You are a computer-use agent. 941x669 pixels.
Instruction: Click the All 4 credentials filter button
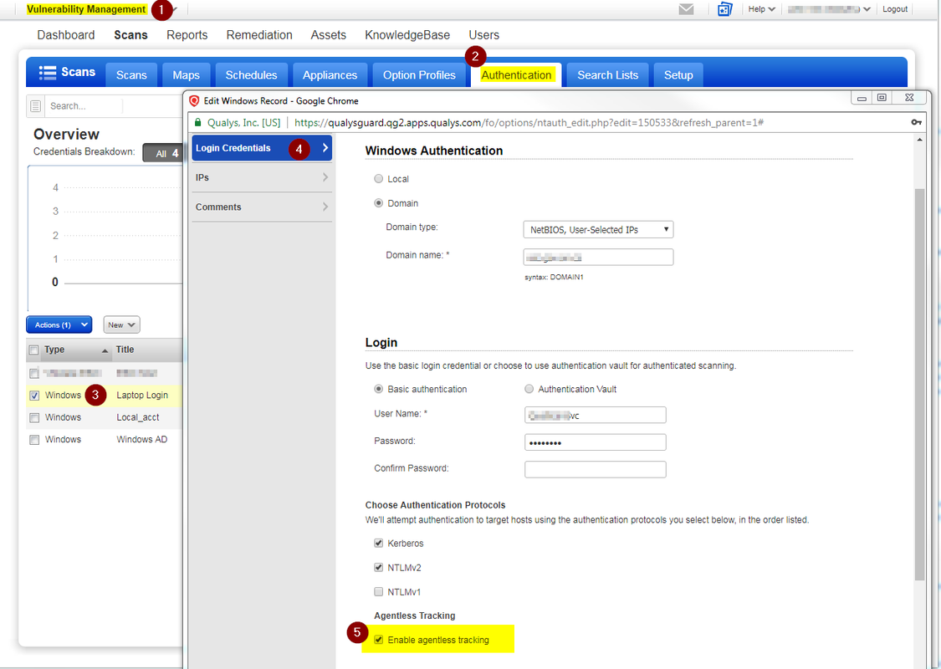[165, 153]
